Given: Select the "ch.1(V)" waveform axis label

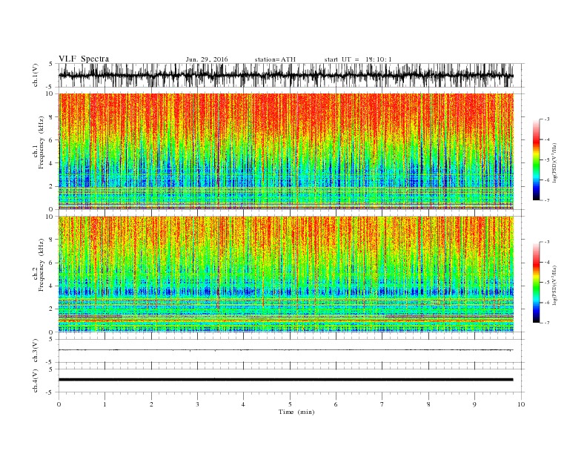Looking at the screenshot, I should [x=36, y=75].
